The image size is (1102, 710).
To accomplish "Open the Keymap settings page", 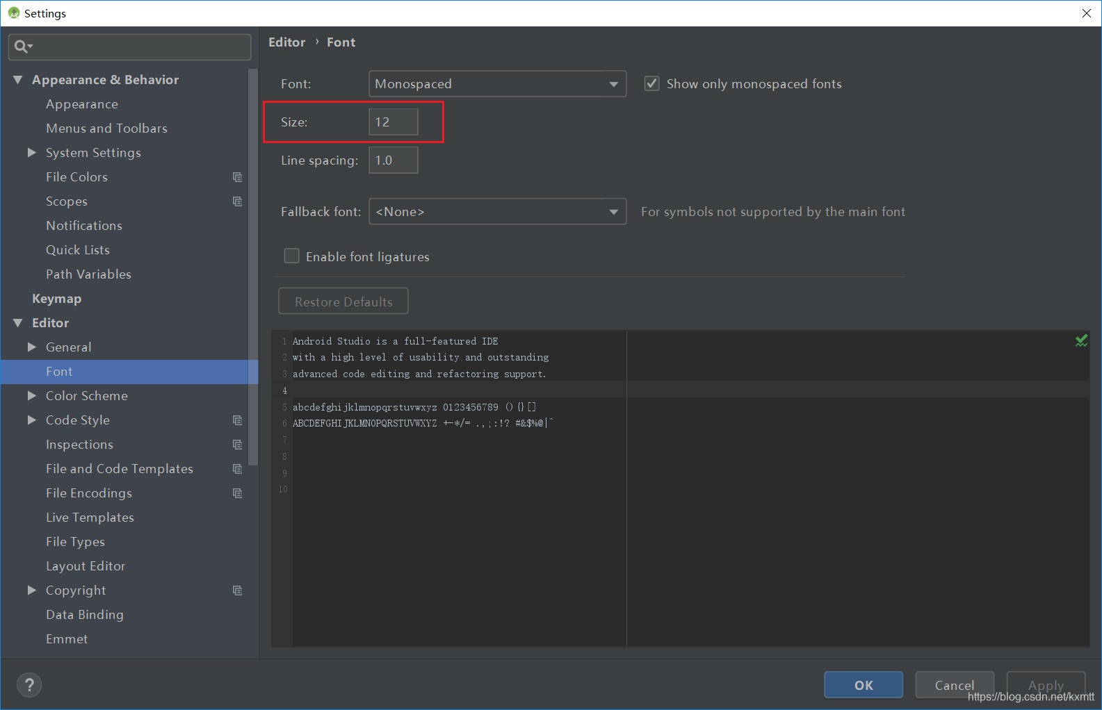I will [56, 299].
